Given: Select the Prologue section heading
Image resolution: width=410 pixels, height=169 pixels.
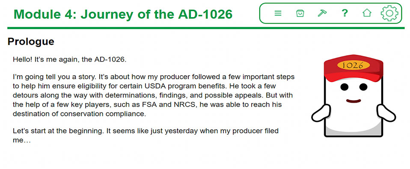Looking at the screenshot, I should pyautogui.click(x=31, y=41).
